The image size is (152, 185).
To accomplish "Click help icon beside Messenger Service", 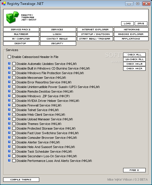I will point(9,77).
